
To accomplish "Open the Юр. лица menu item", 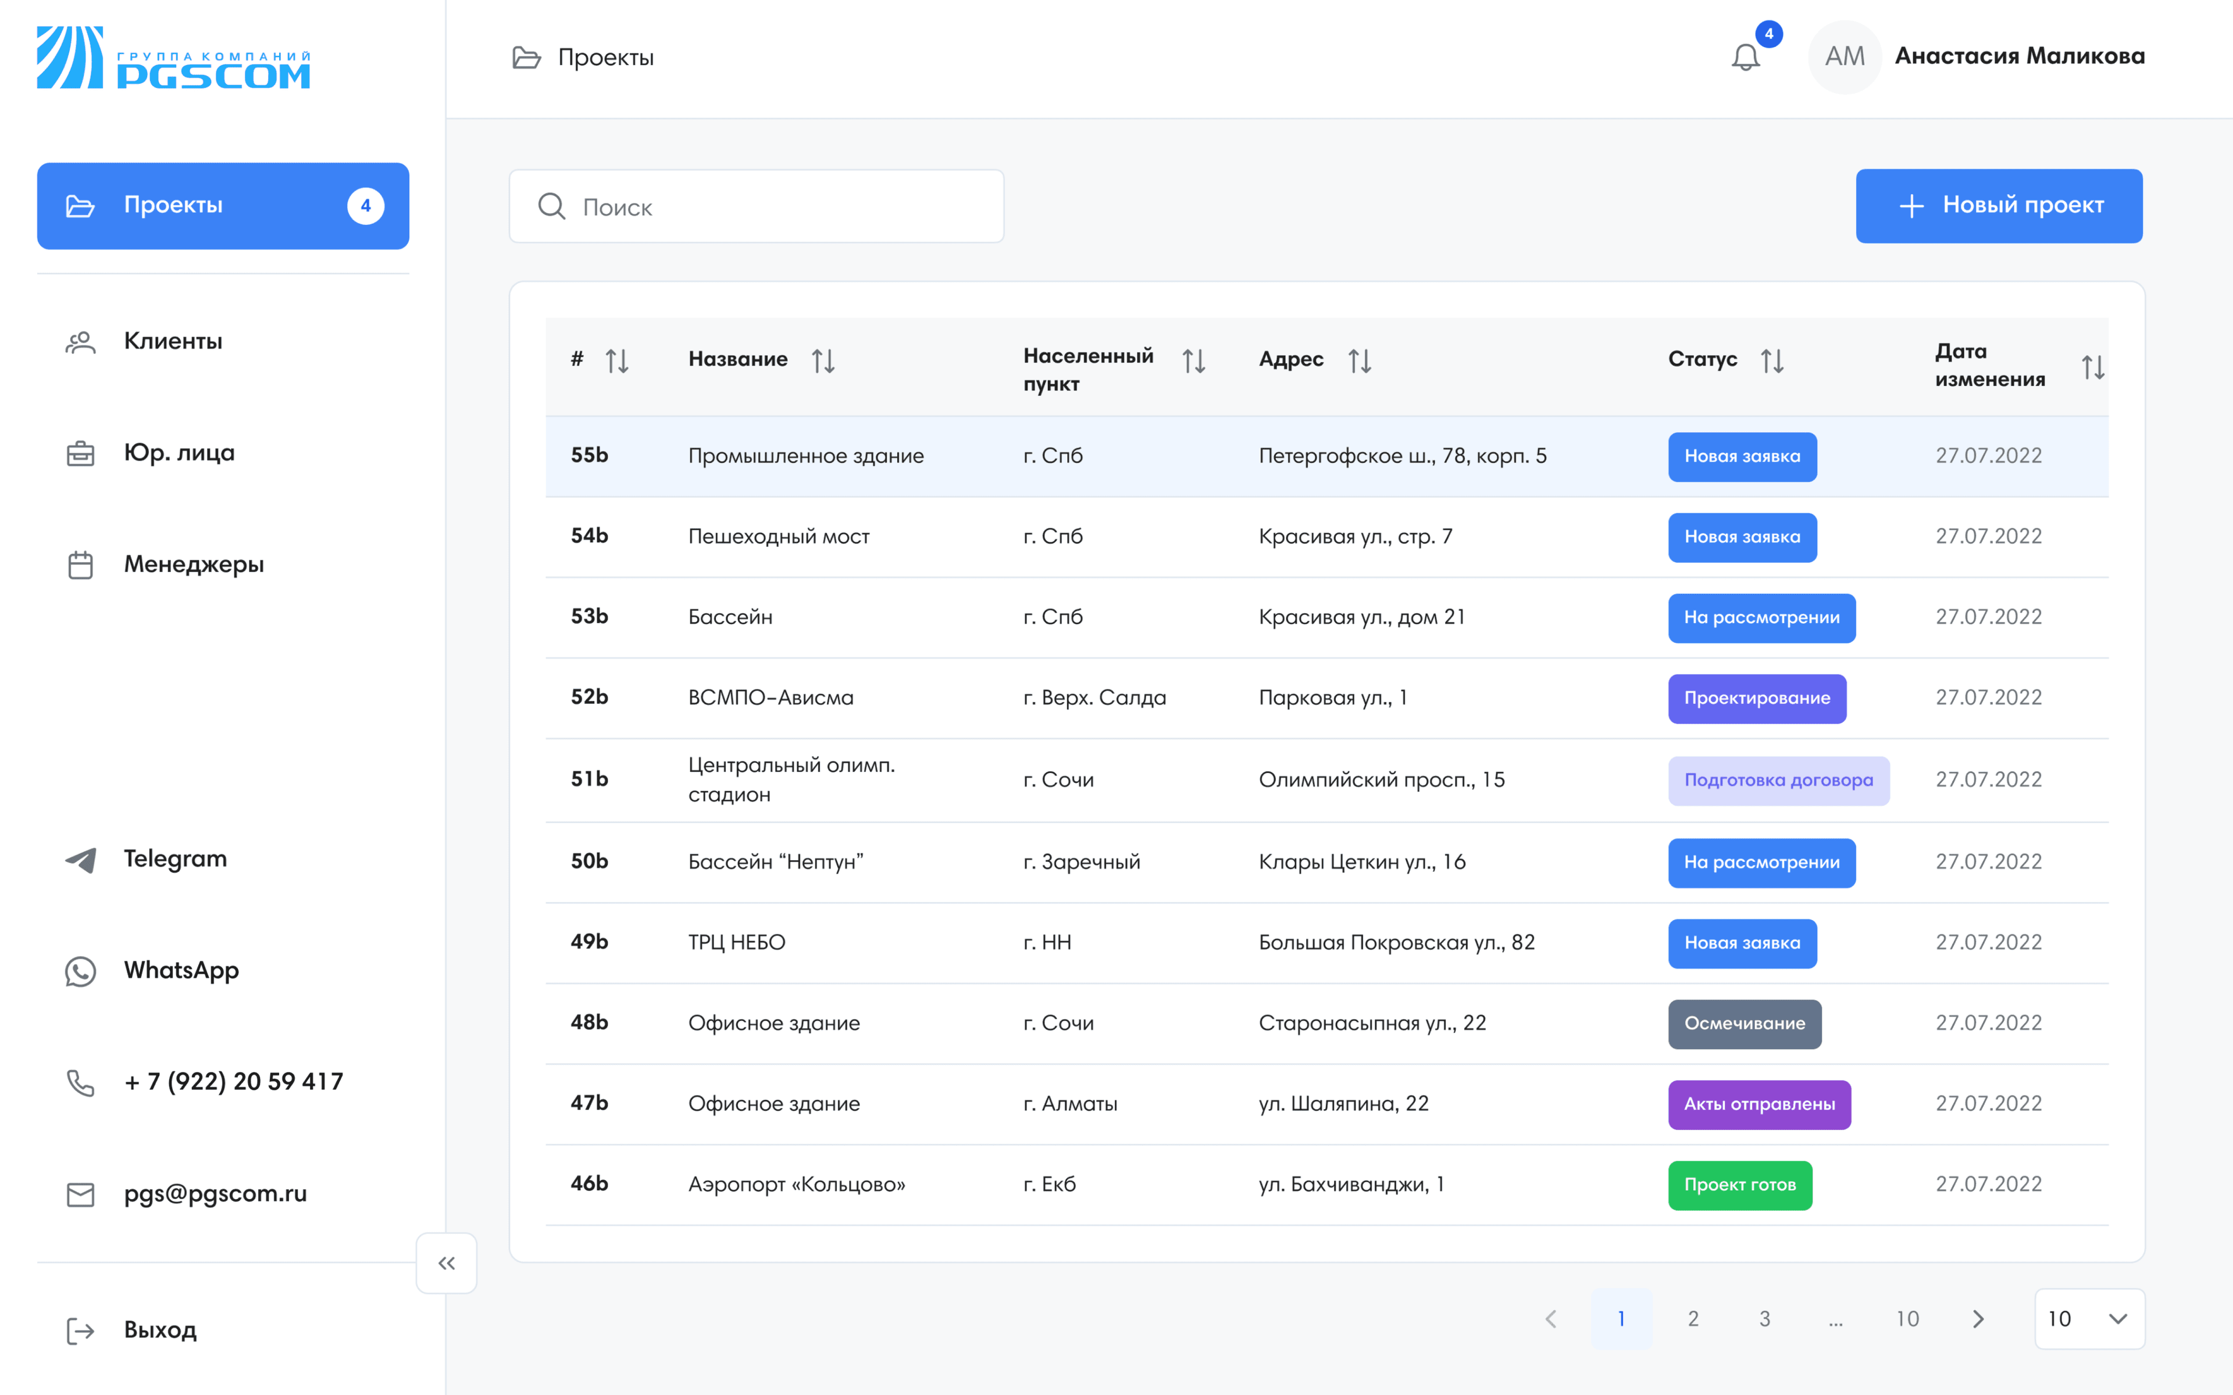I will click(x=179, y=453).
